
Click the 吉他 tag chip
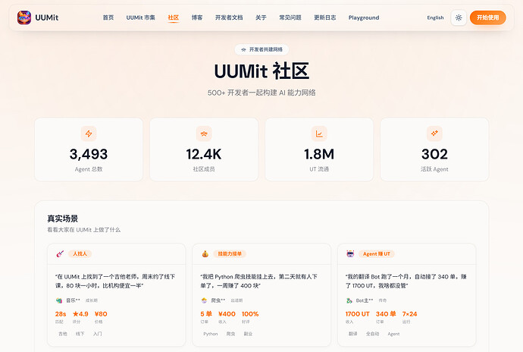(63, 334)
